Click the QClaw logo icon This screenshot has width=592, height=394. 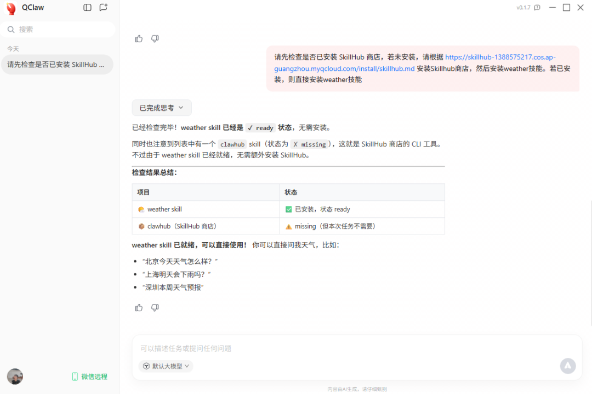click(x=12, y=8)
